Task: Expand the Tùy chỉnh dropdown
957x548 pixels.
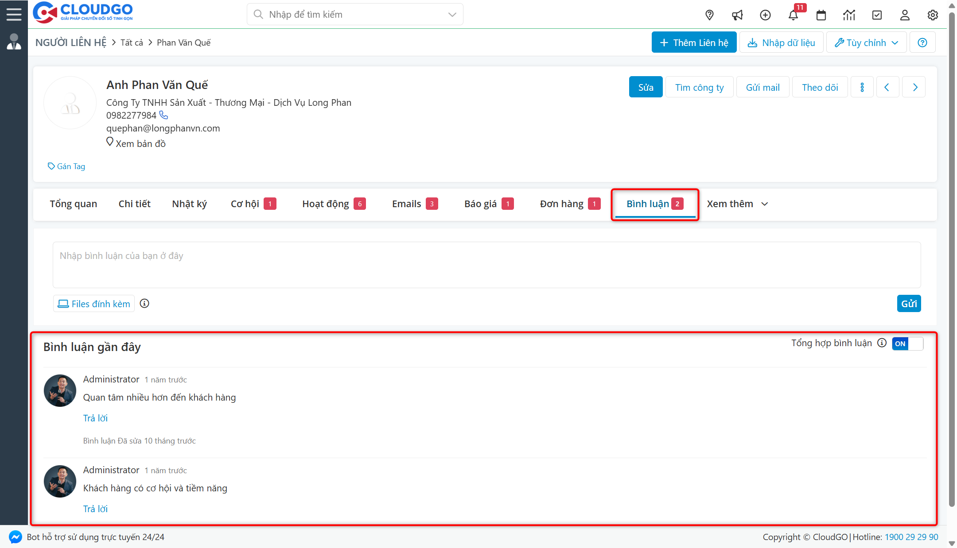Action: (866, 42)
